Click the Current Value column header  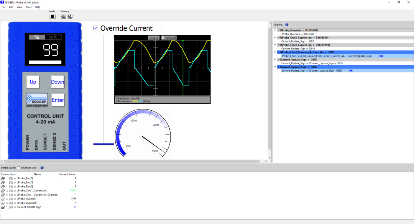[67, 174]
